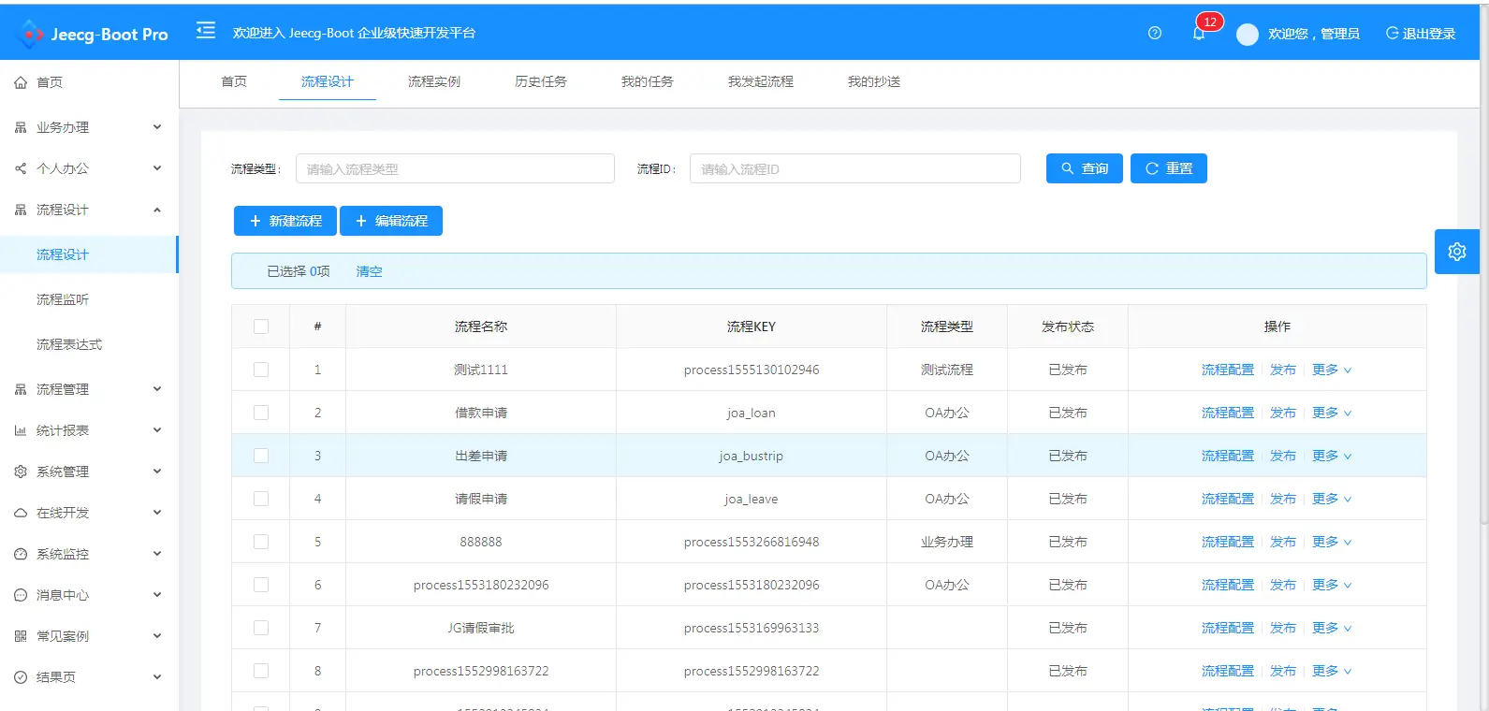Click the 新建流程 button

coord(285,221)
